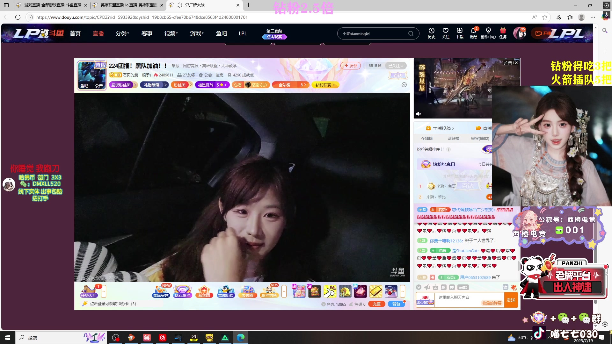Send the burger gift
612x344 pixels.
click(x=314, y=291)
